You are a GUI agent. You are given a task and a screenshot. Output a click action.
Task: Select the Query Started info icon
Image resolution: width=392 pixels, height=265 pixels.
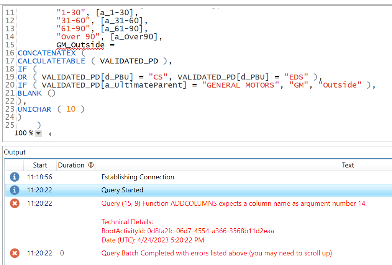point(15,190)
